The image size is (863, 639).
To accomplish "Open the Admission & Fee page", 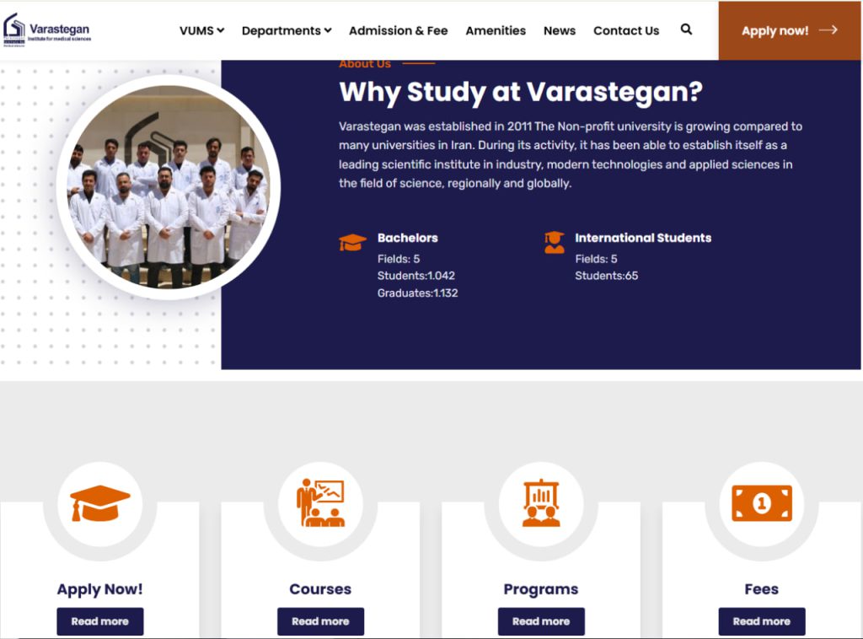I will pyautogui.click(x=398, y=31).
